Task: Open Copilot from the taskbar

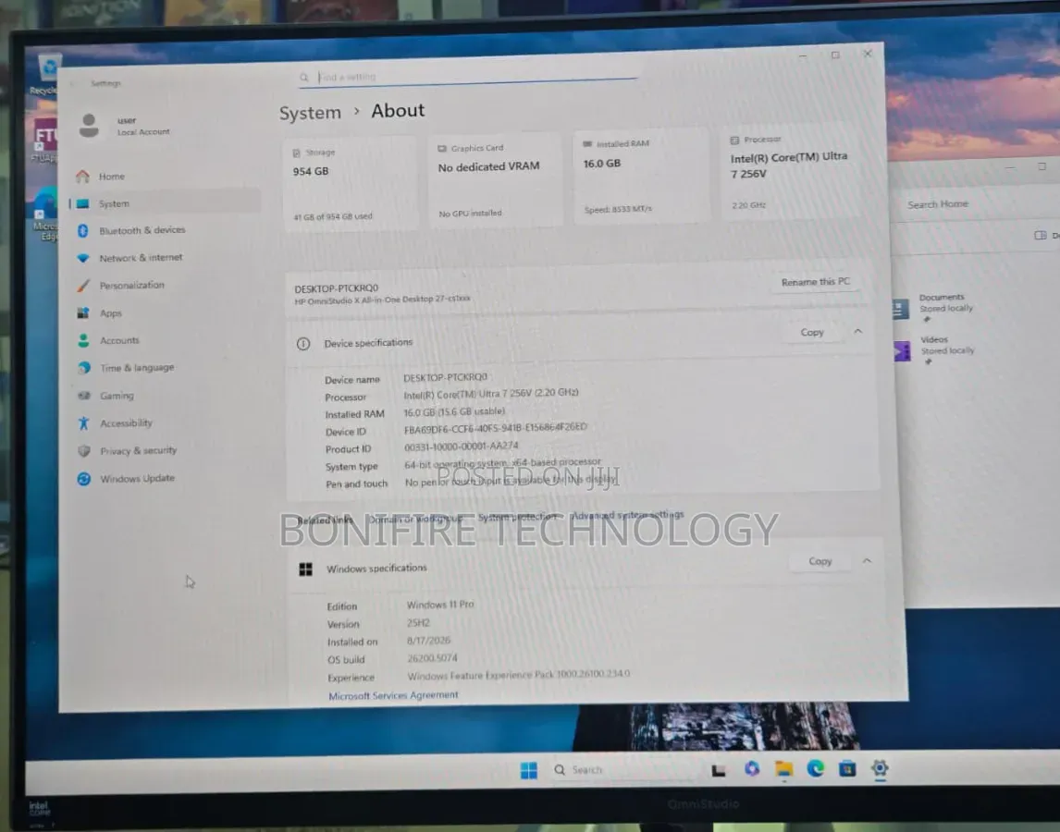Action: [x=752, y=769]
